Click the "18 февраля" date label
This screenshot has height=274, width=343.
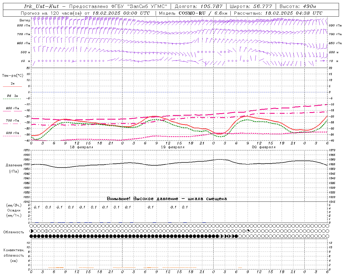pyautogui.click(x=81, y=147)
